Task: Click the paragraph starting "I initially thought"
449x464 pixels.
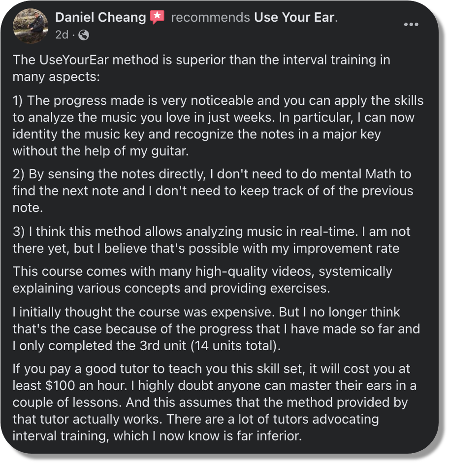Action: [215, 329]
